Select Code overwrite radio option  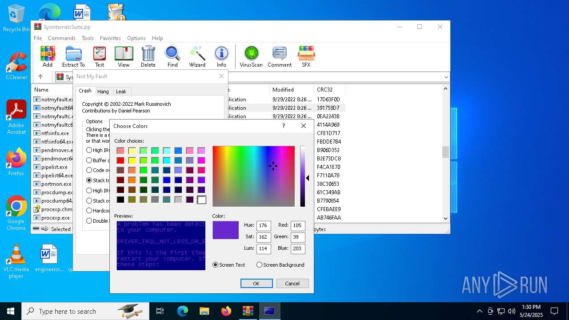(x=89, y=170)
